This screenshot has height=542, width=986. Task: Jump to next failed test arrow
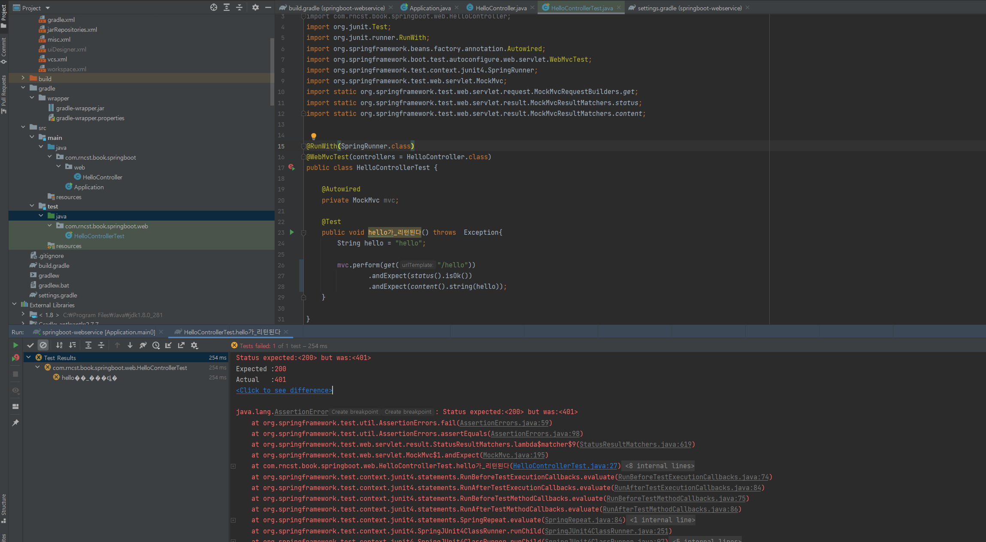(x=130, y=345)
